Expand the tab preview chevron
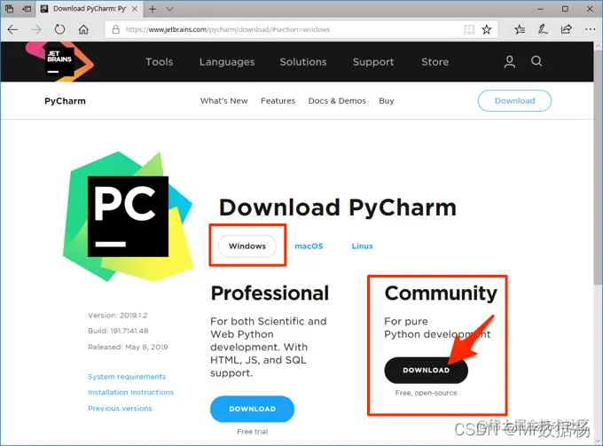The image size is (603, 446). pos(169,9)
